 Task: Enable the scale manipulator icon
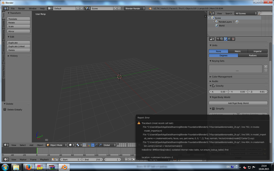pyautogui.click(x=100, y=145)
